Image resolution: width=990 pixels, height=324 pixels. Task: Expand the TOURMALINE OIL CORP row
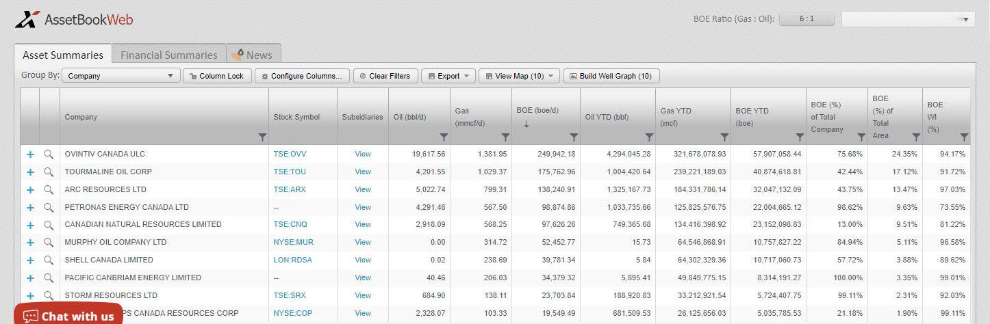(x=30, y=172)
